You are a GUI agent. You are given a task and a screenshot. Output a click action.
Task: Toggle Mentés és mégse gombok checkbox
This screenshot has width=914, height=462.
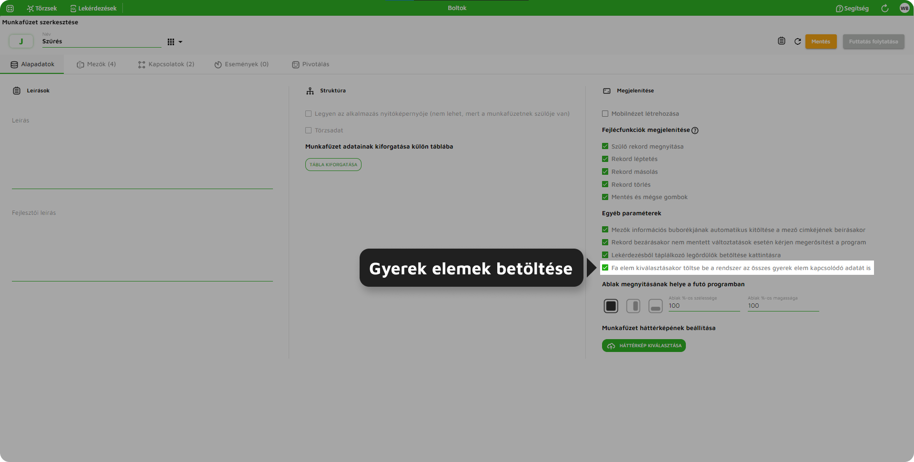[x=605, y=197]
